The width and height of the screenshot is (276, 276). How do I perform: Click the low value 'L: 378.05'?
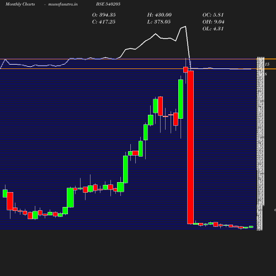pos(159,22)
